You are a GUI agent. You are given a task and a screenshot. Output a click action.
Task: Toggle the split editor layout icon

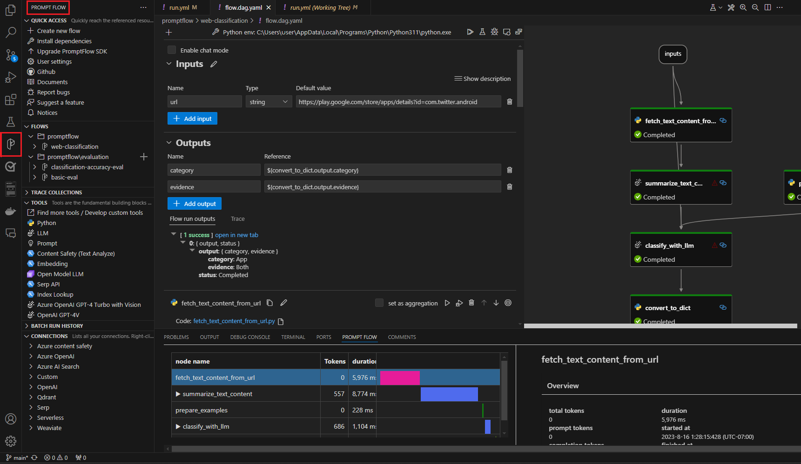(x=767, y=7)
